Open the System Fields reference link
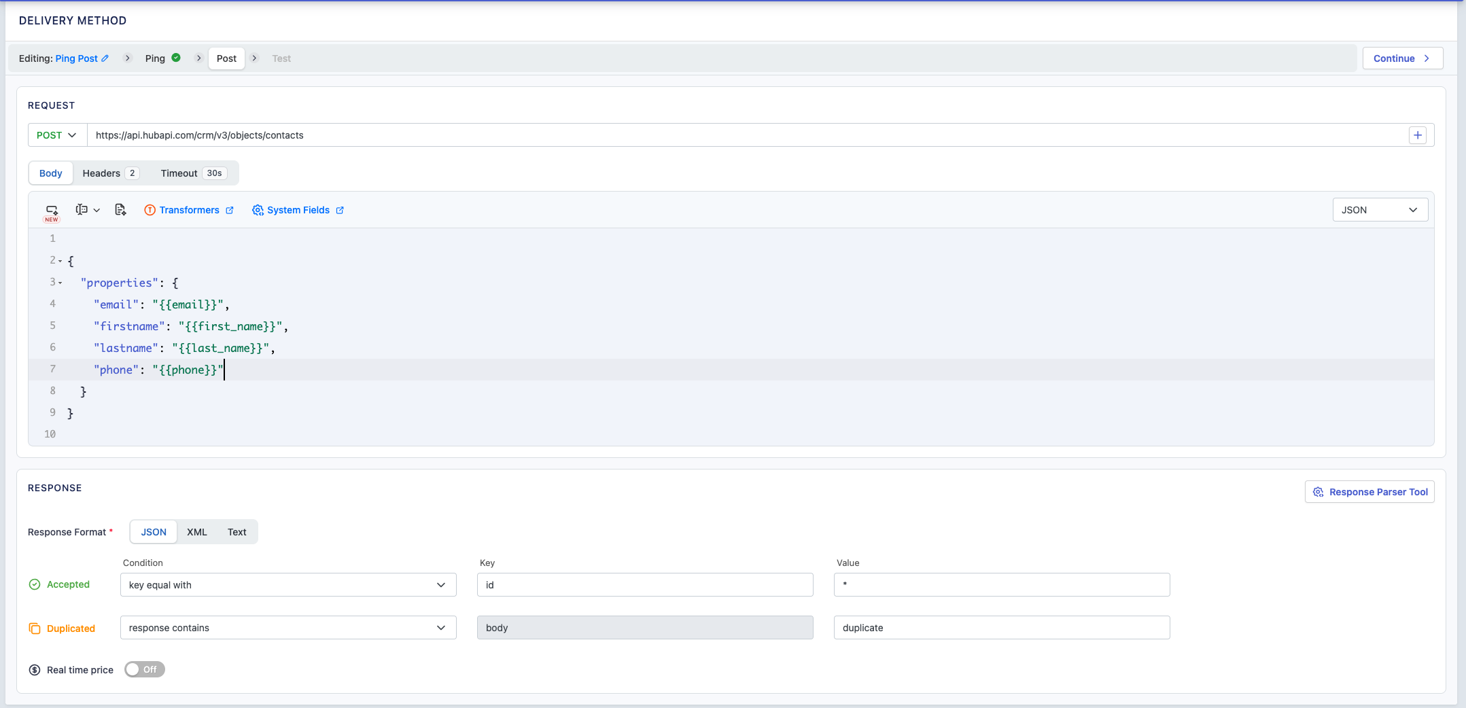1466x708 pixels. point(298,210)
